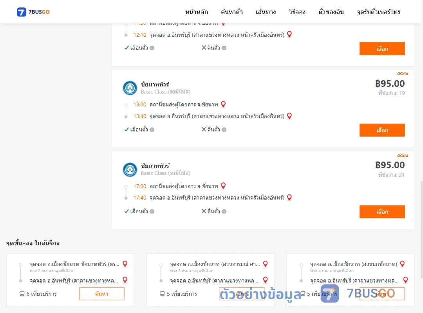Click destination map pin in 6 เที่ยวบริการ card
The height and width of the screenshot is (313, 423).
click(125, 280)
